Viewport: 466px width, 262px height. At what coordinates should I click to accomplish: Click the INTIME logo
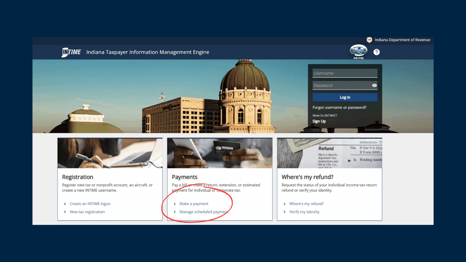tap(71, 52)
